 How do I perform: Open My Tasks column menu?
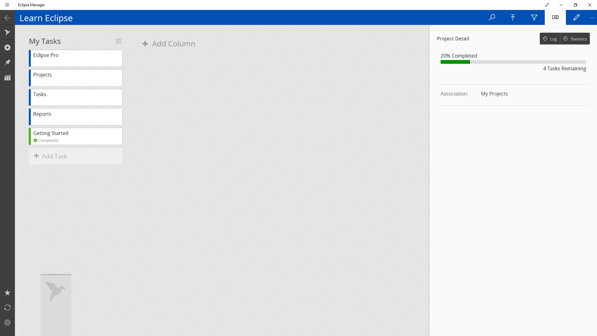click(x=118, y=41)
